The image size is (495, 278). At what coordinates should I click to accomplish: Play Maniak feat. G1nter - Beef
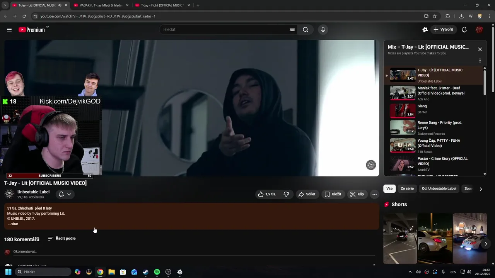tap(434, 93)
